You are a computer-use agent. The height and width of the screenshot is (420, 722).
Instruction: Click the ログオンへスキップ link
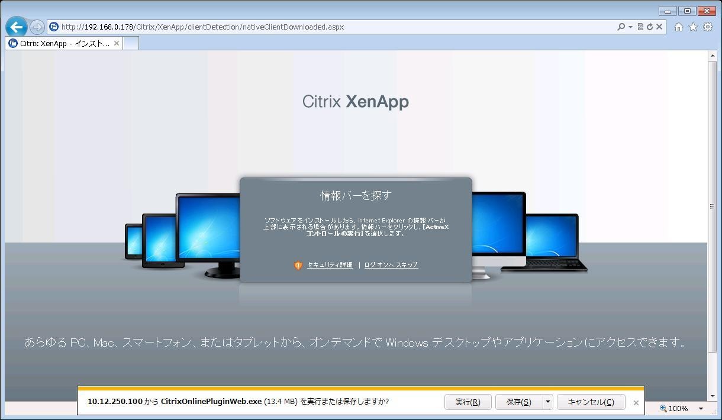[x=391, y=265]
